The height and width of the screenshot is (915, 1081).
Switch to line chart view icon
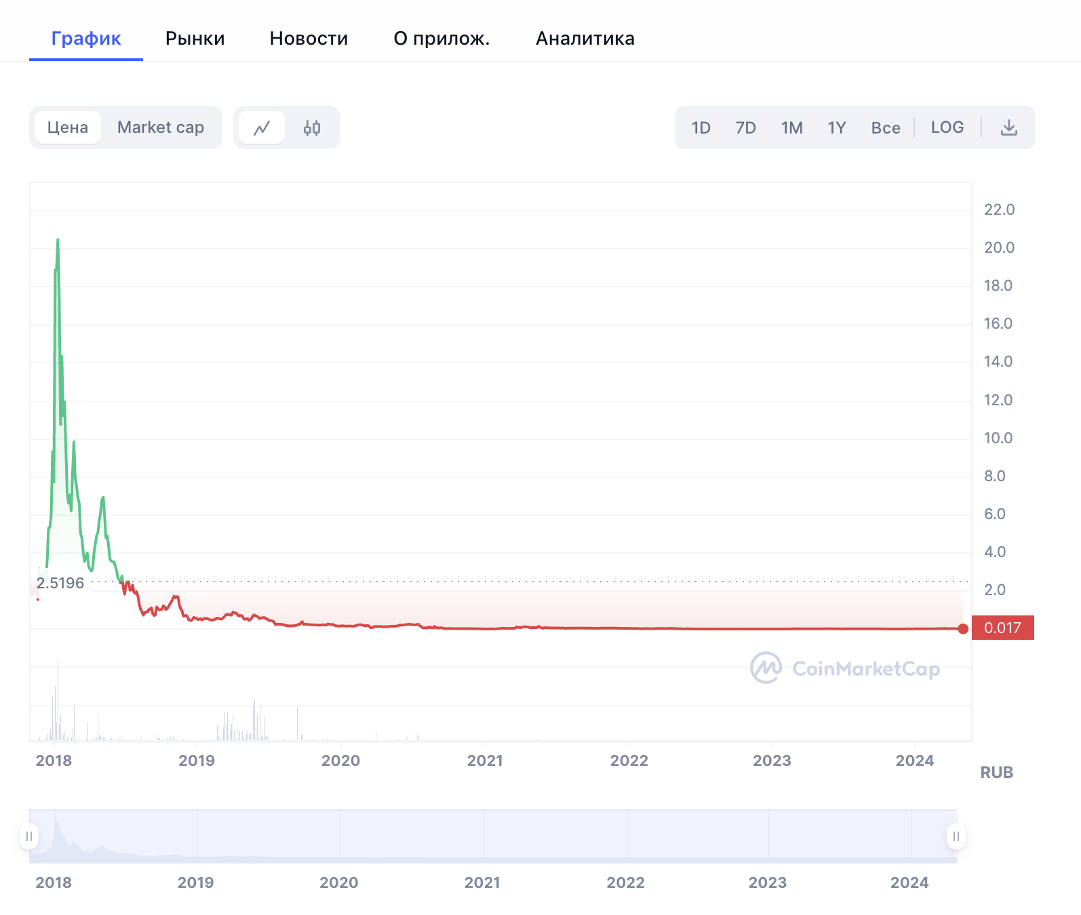pos(262,127)
